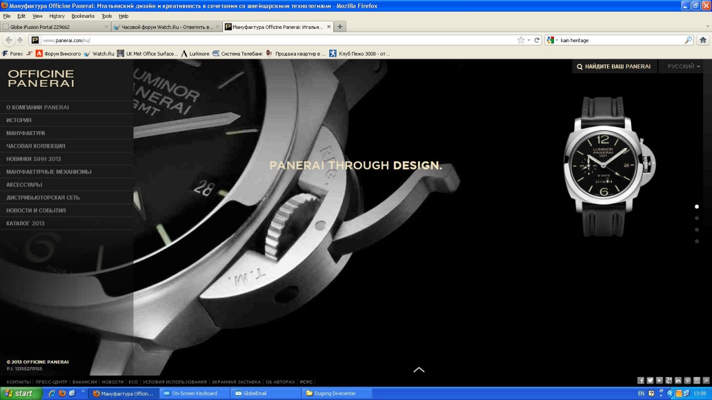Open the History menu

click(x=57, y=16)
